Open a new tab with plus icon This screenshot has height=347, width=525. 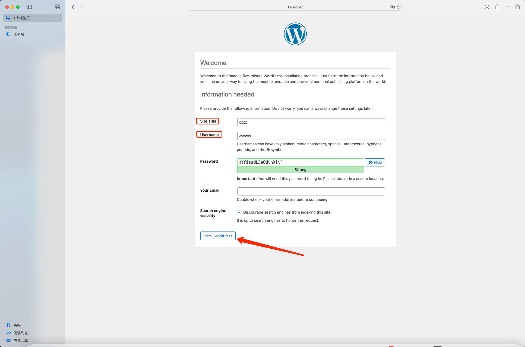coord(507,7)
